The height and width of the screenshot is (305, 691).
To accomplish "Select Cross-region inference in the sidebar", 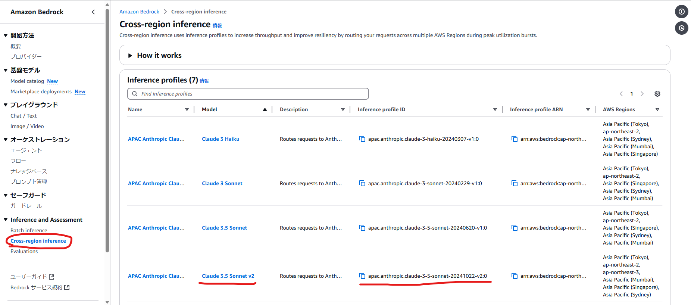I will (38, 241).
